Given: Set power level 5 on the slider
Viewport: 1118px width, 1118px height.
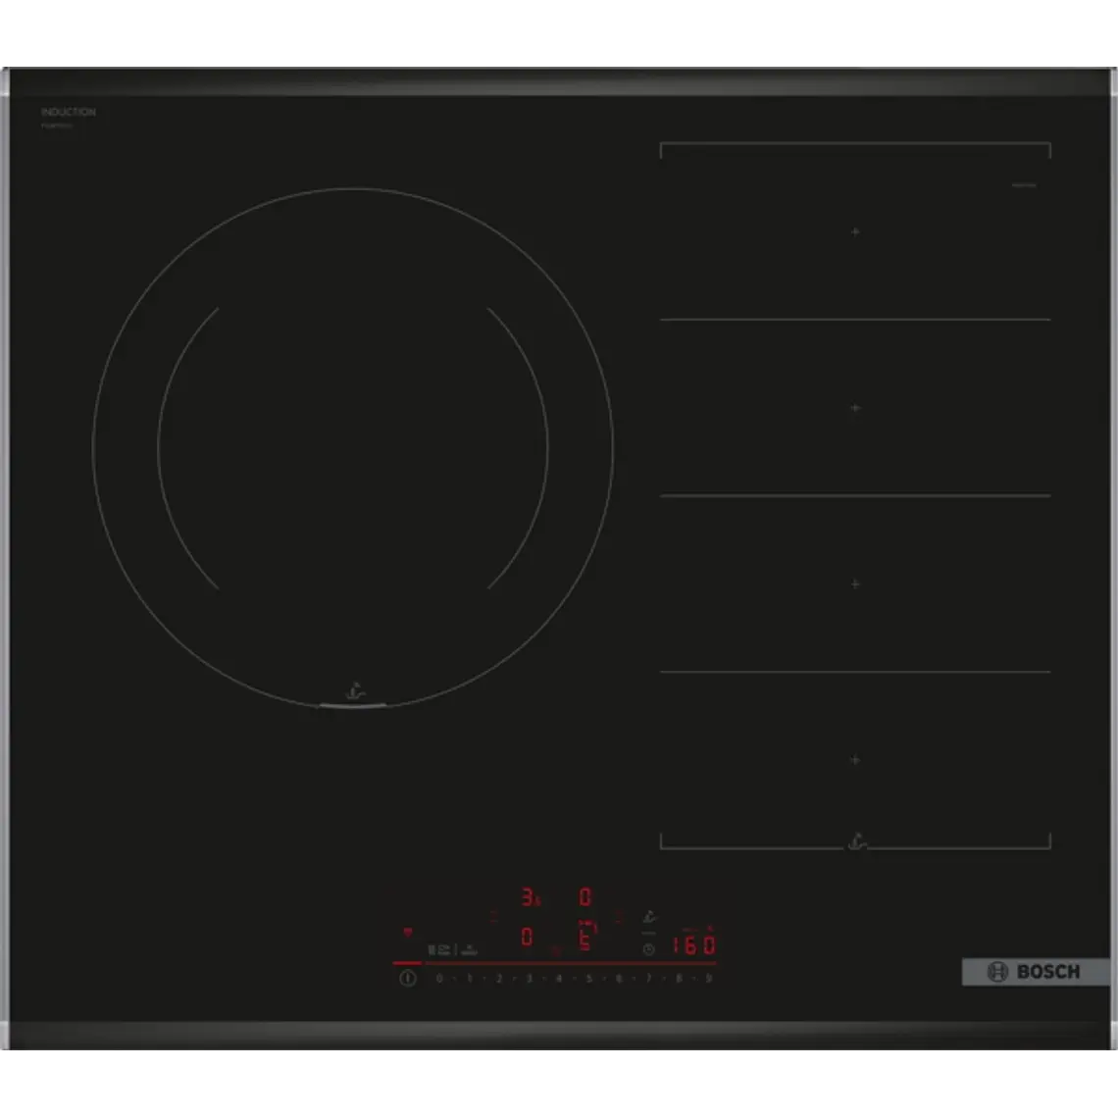Looking at the screenshot, I should (x=589, y=978).
